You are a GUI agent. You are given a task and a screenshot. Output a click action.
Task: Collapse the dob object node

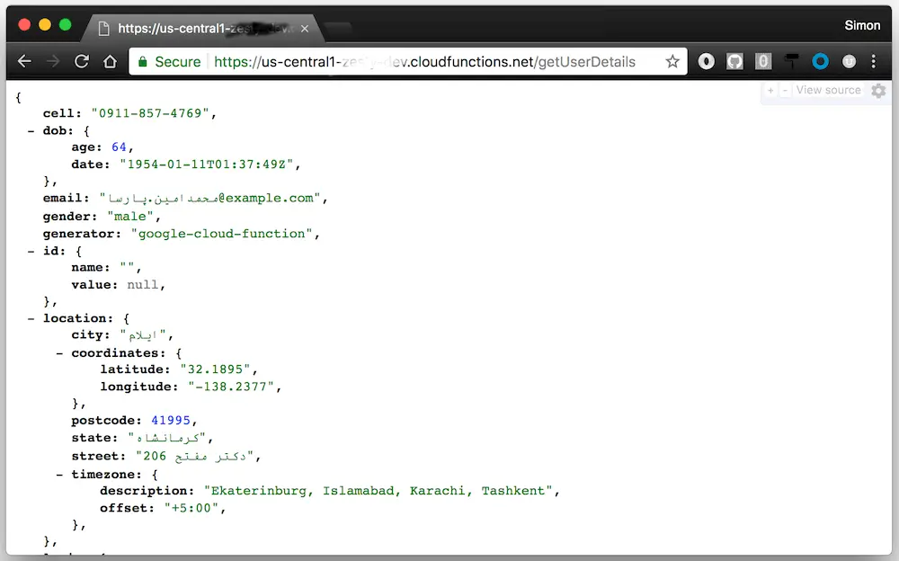click(31, 129)
